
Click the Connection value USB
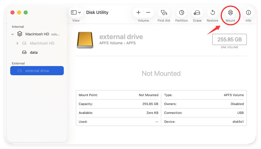tap(241, 113)
